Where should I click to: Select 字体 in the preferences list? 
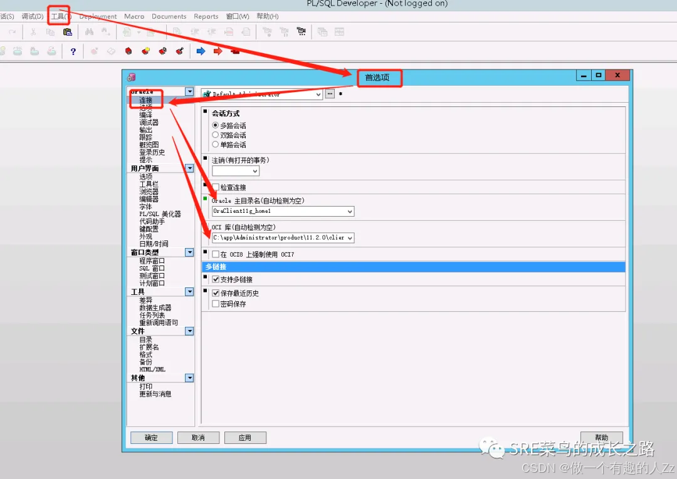click(x=145, y=207)
